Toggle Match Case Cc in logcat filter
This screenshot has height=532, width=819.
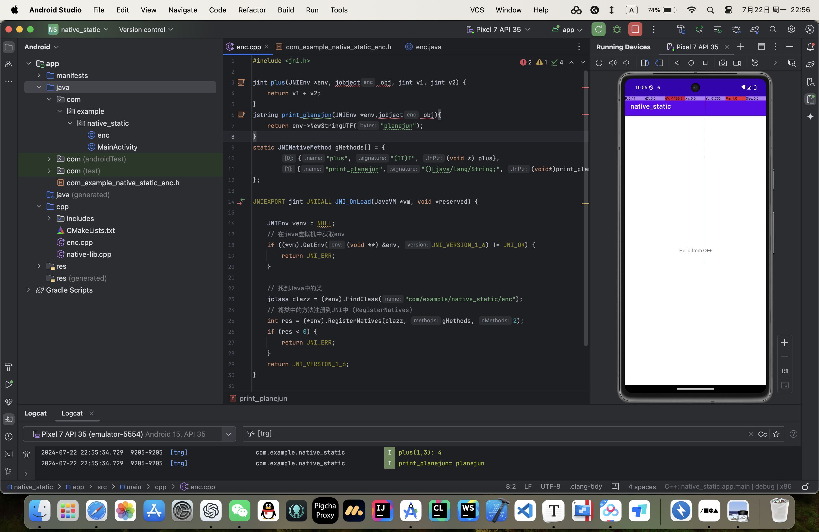[762, 434]
